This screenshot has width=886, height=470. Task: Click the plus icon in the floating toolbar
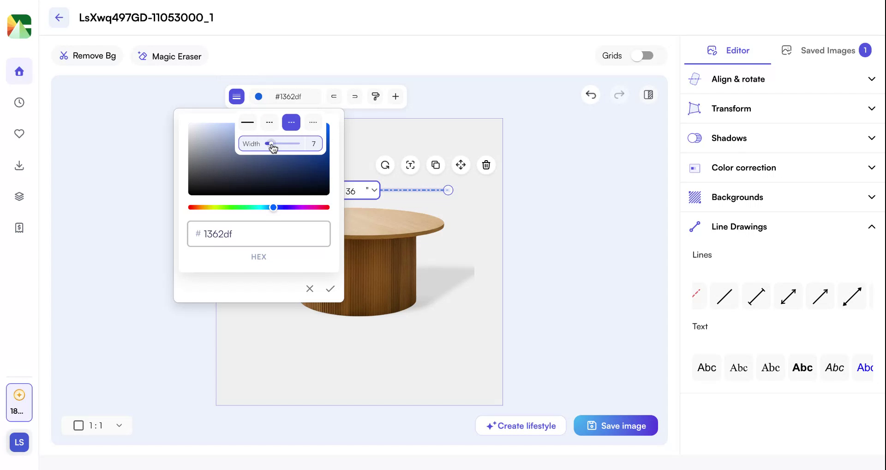pos(395,96)
